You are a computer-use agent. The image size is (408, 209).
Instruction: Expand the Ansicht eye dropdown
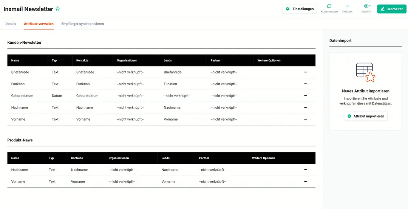[x=366, y=9]
